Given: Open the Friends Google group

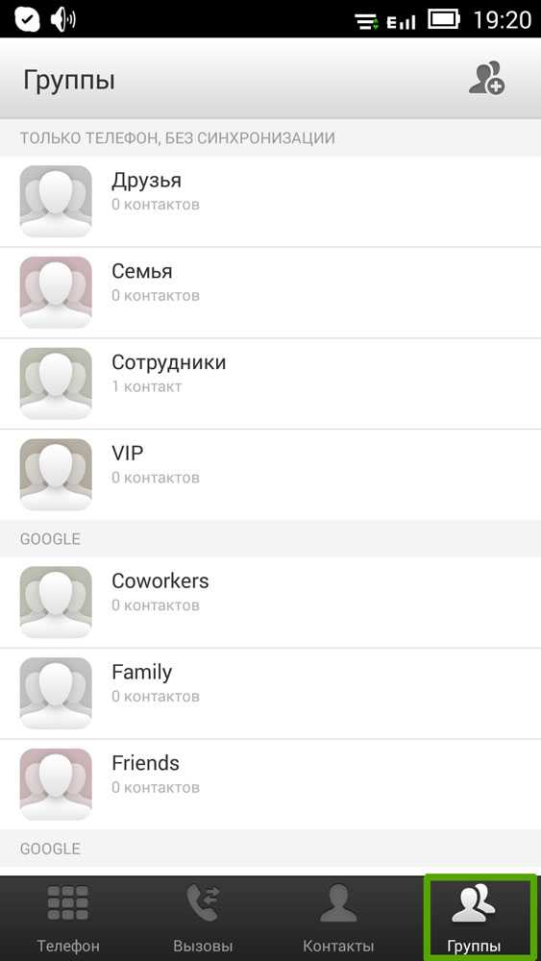Looking at the screenshot, I should coord(270,785).
